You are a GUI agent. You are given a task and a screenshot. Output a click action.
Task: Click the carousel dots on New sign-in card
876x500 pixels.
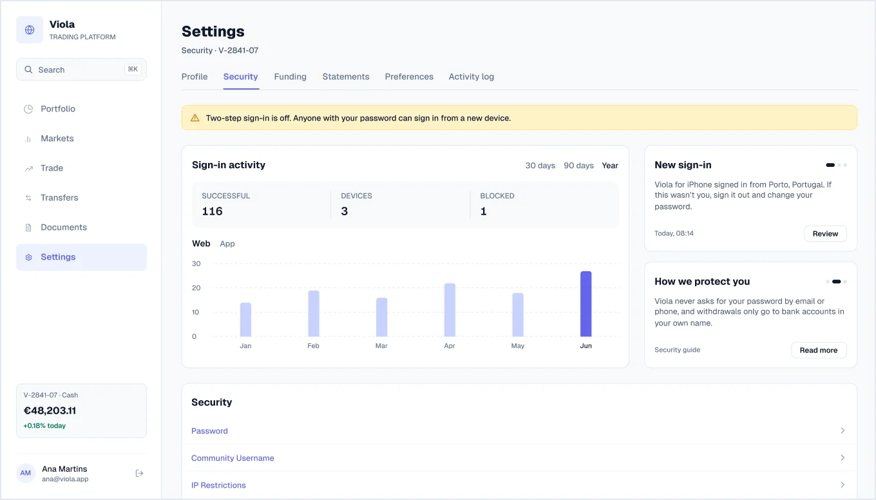837,165
